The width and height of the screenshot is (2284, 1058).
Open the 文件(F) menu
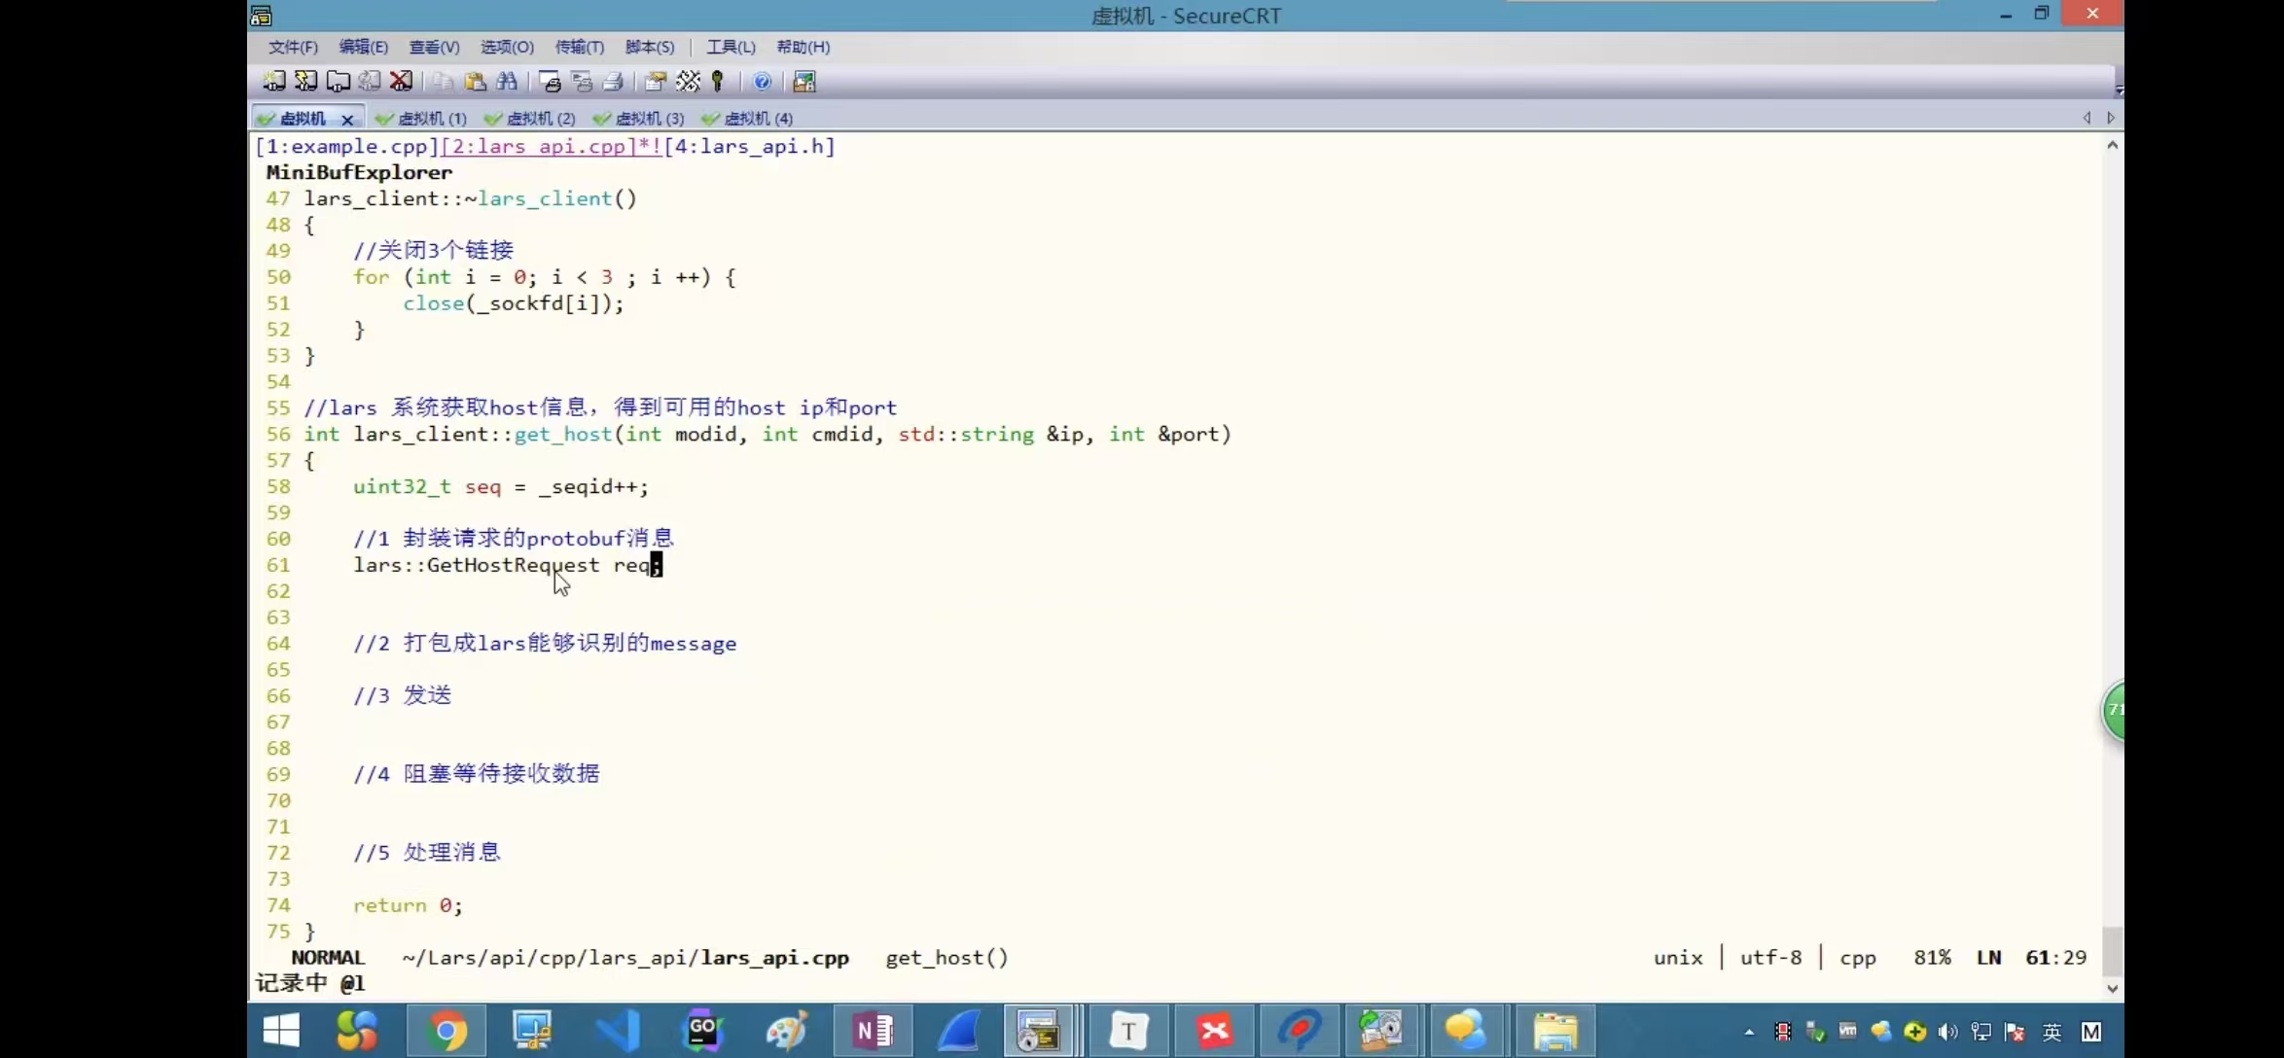pos(293,47)
